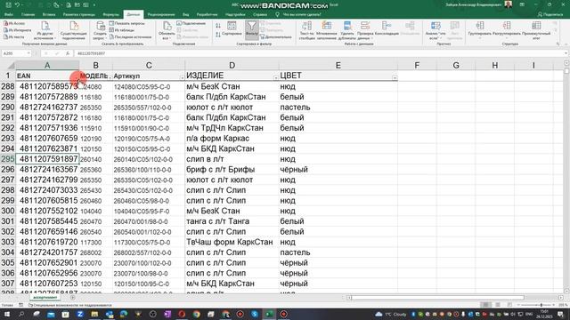The height and width of the screenshot is (320, 570).
Task: Open From Other Sources dropdown
Action: tap(45, 29)
